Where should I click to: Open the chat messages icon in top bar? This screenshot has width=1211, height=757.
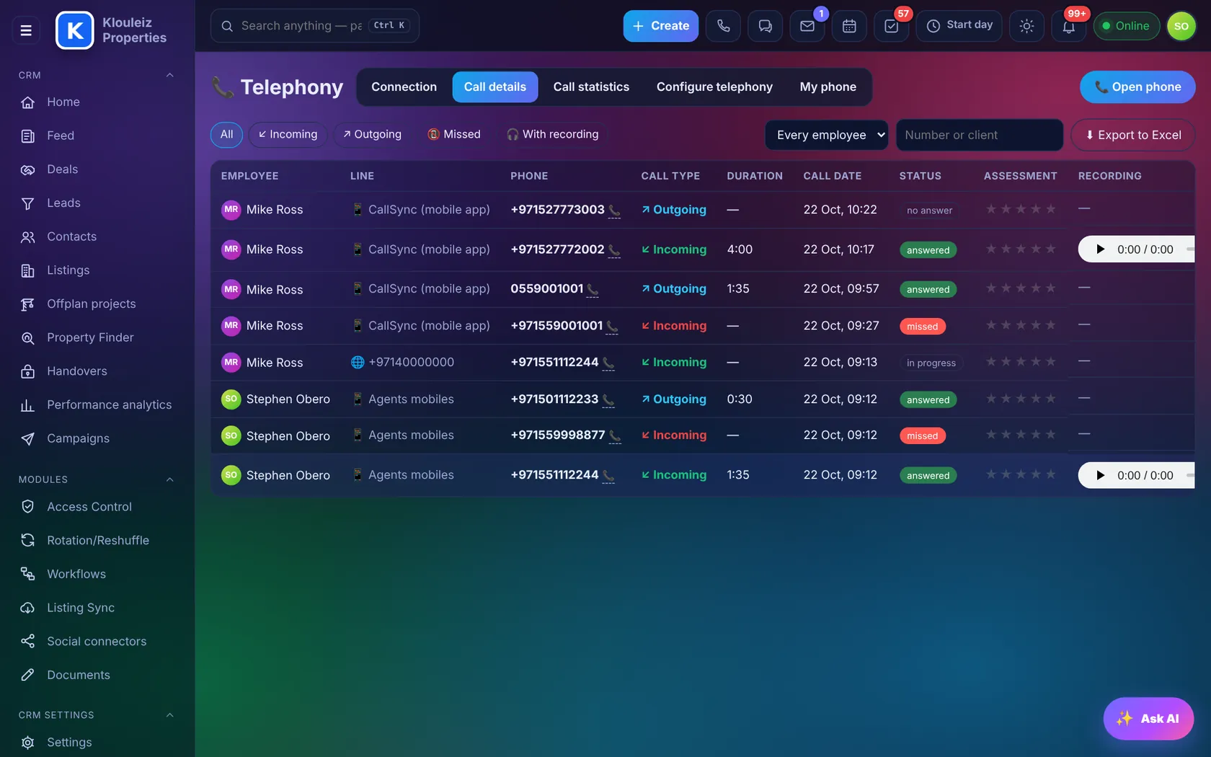[765, 26]
